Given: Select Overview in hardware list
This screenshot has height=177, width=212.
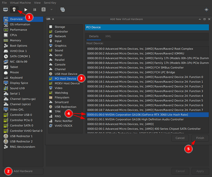Looking at the screenshot, I should (x=23, y=19).
